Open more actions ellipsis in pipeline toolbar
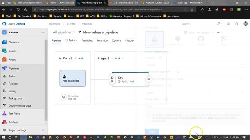The image size is (250, 140). coord(218,32)
